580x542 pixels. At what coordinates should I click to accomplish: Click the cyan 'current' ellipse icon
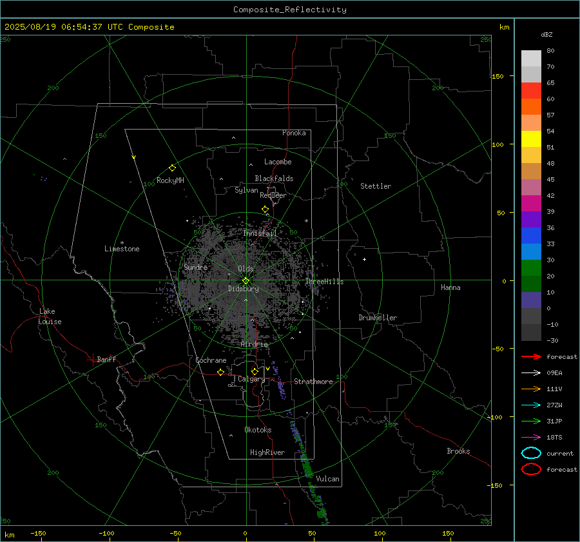[x=531, y=453]
